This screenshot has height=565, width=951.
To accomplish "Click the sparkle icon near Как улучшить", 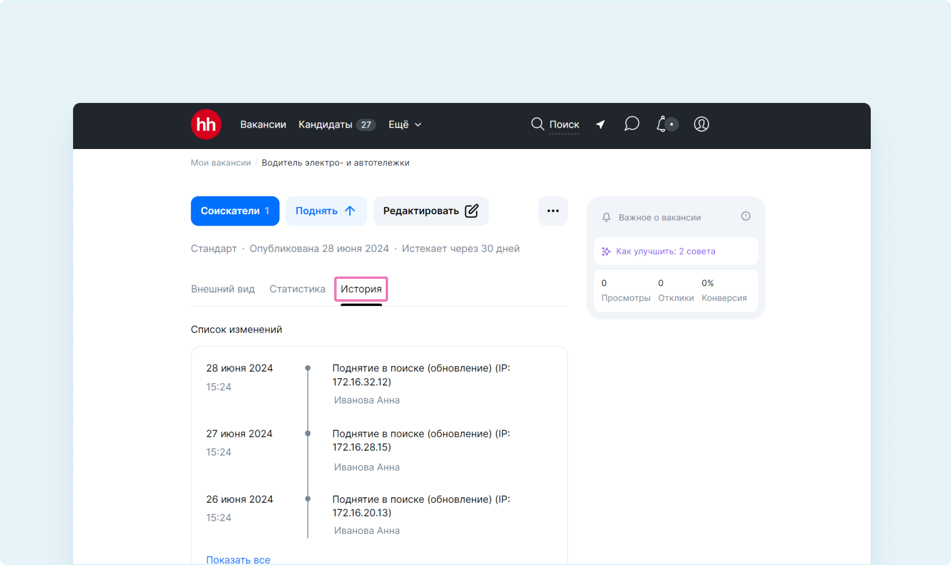I will click(x=606, y=251).
